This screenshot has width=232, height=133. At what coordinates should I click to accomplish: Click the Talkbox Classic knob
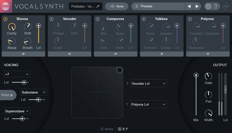click(x=166, y=41)
